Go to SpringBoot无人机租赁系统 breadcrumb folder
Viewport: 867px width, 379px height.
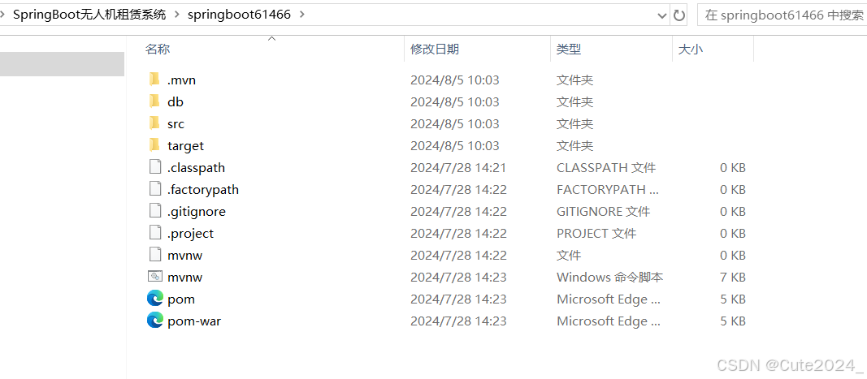click(89, 15)
